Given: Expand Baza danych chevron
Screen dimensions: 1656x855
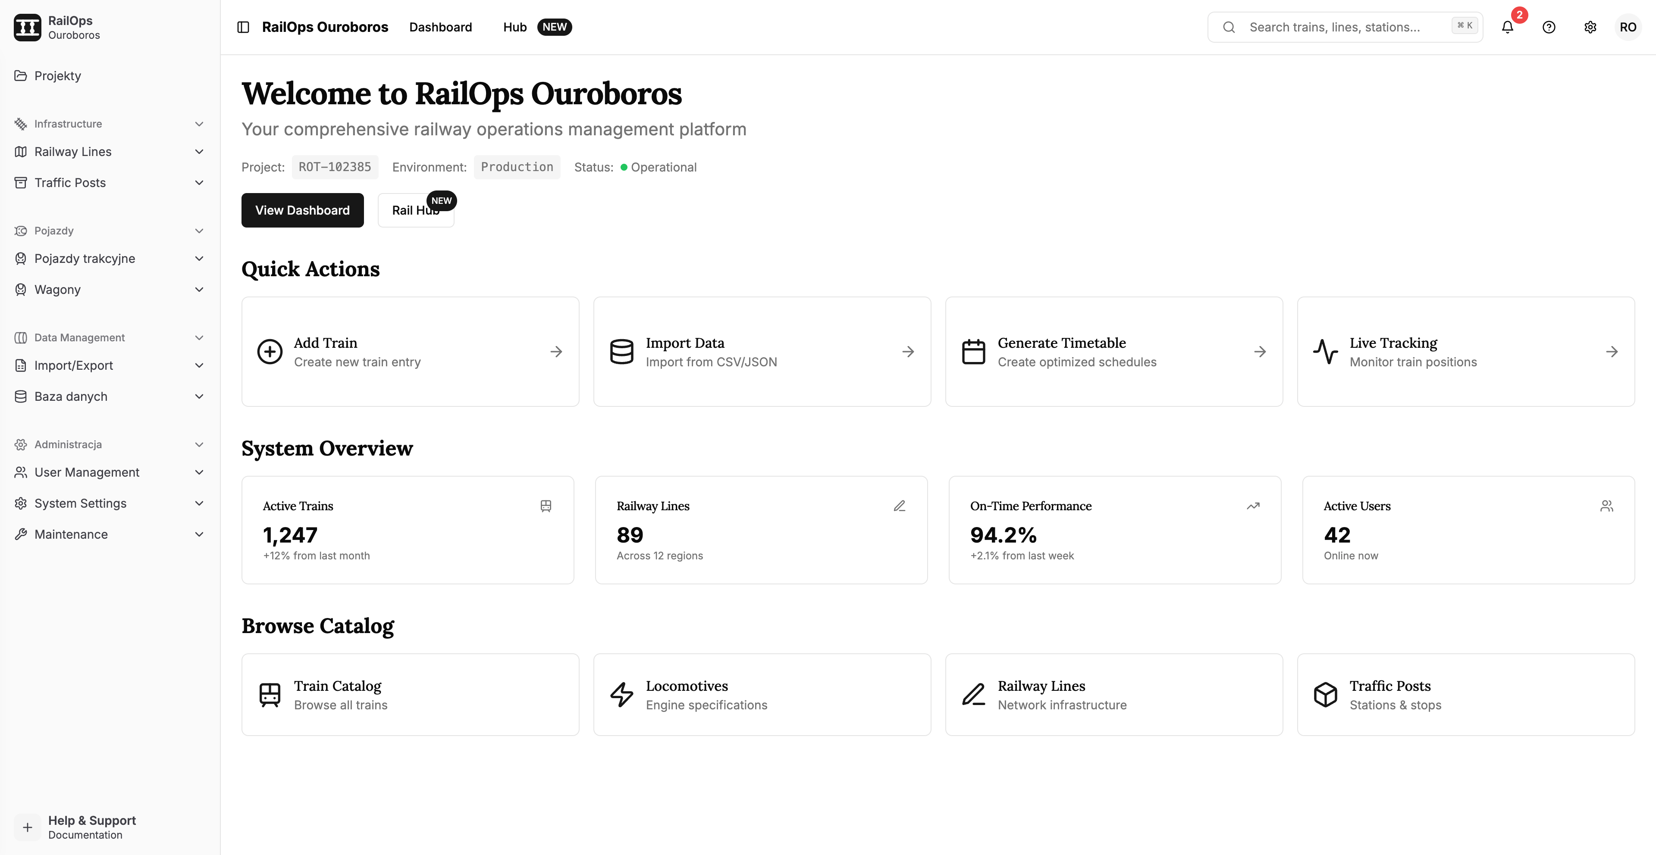Looking at the screenshot, I should [x=199, y=396].
